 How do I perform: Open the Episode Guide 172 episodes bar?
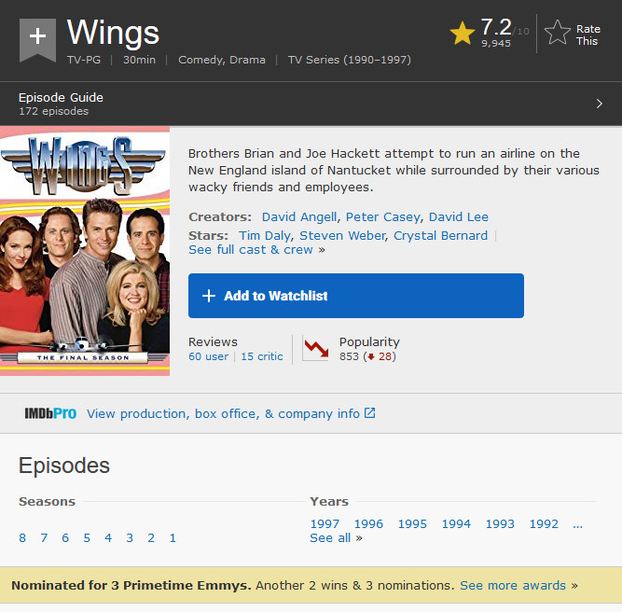pyautogui.click(x=311, y=104)
